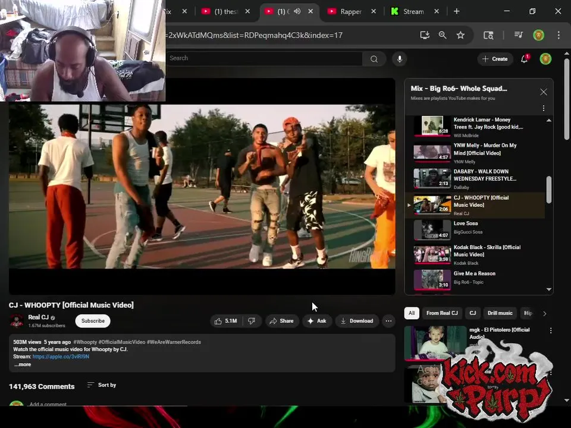Click the #Whoopty hashtag

coord(85,342)
